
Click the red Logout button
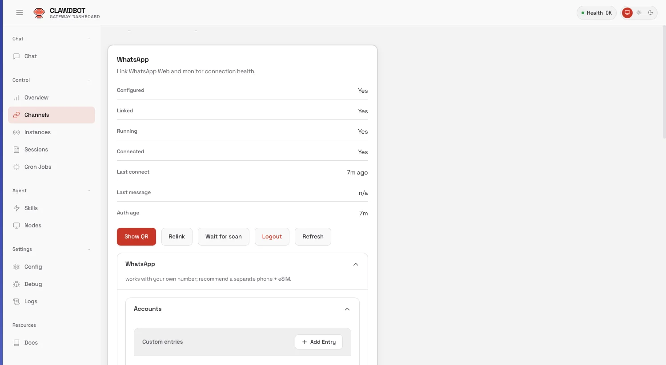[272, 237]
